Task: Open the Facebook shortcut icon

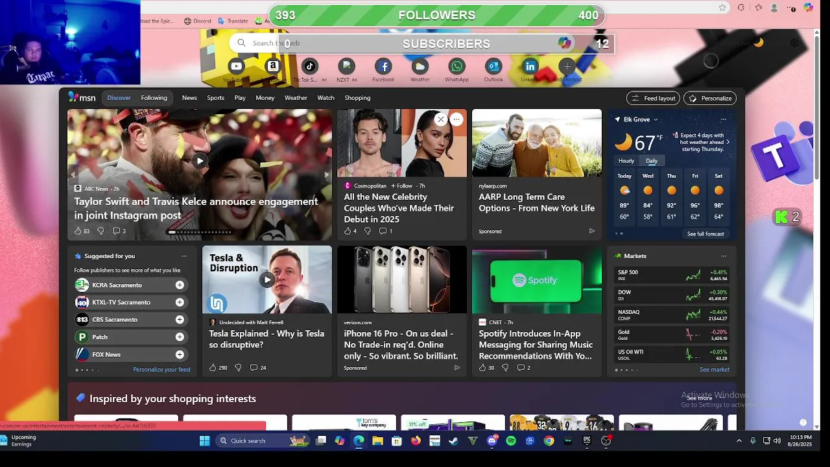Action: point(383,66)
